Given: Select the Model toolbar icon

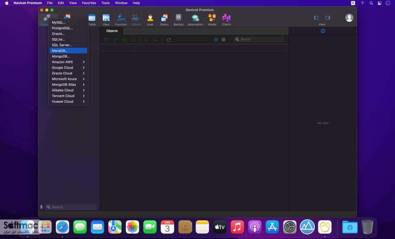Looking at the screenshot, I should click(212, 19).
